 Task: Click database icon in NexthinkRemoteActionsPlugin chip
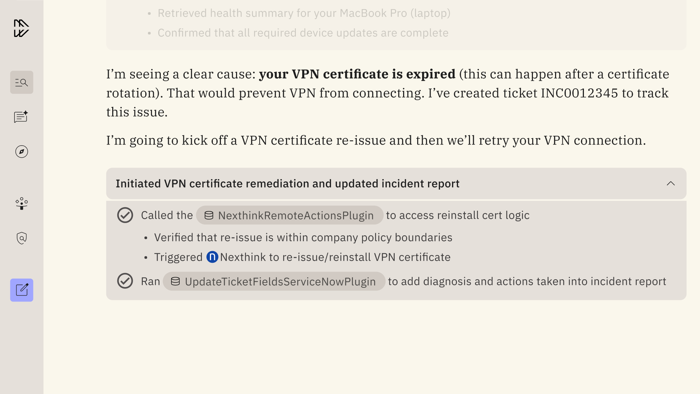coord(209,215)
